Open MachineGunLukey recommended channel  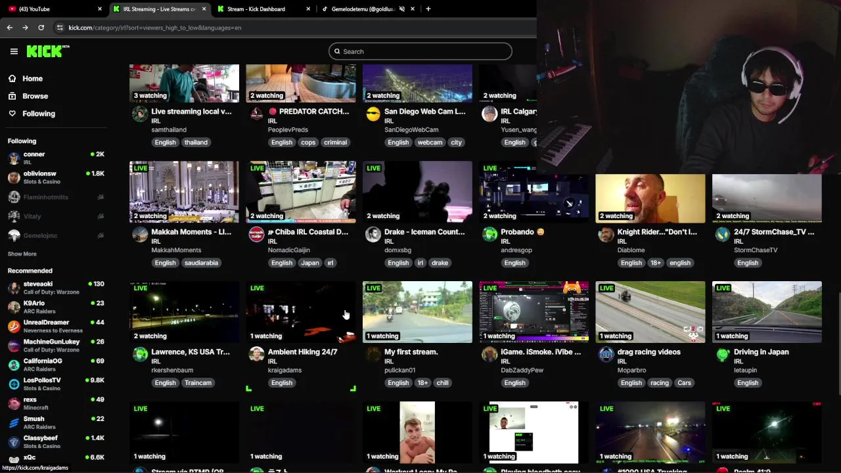[x=56, y=346]
